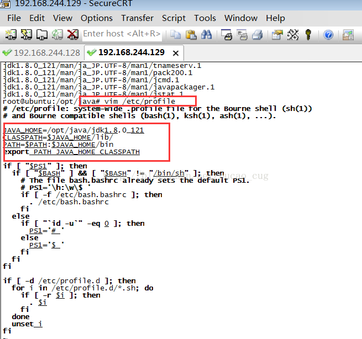Click the Connect in Tab icon
This screenshot has width=362, height=339.
point(41,35)
